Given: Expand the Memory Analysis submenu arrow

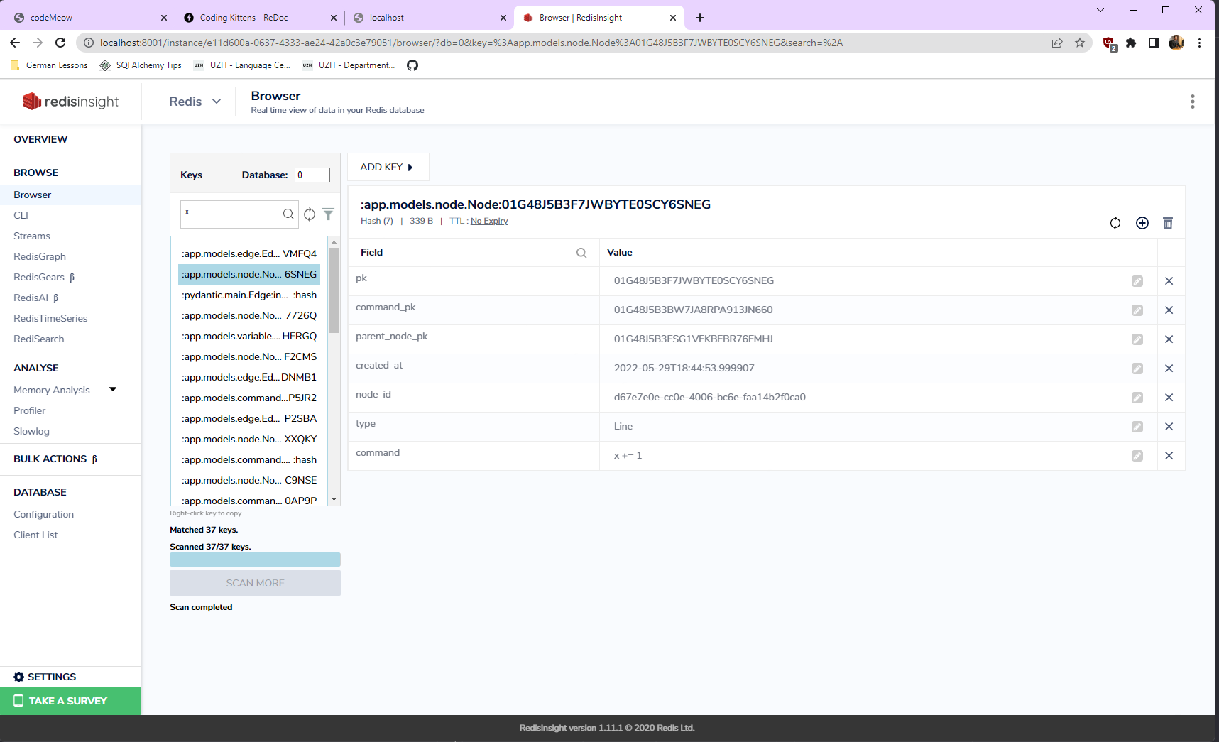Looking at the screenshot, I should (x=113, y=389).
